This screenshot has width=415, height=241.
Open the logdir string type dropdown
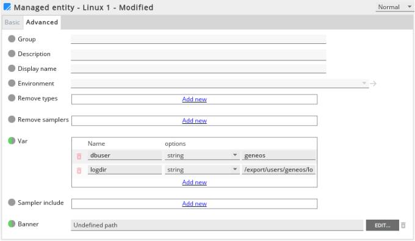click(201, 170)
